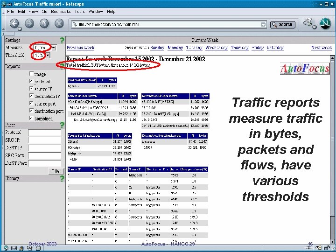
Task: Click the Filter button
Action: pos(56,171)
